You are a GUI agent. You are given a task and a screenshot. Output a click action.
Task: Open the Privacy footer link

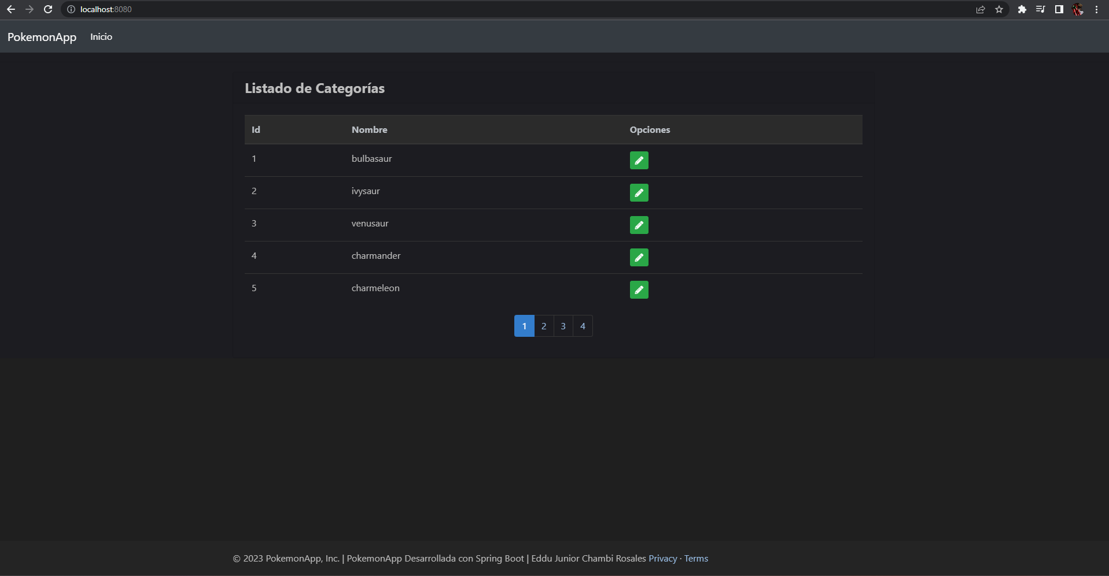click(x=662, y=558)
